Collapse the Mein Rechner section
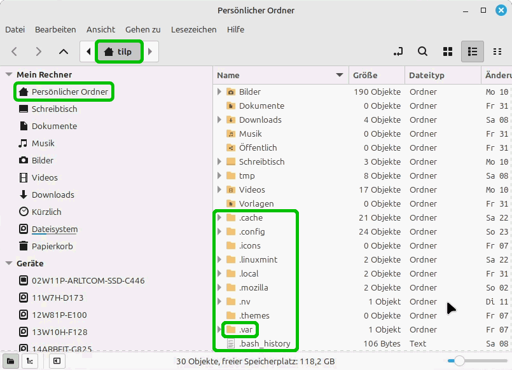The width and height of the screenshot is (512, 370). tap(9, 74)
